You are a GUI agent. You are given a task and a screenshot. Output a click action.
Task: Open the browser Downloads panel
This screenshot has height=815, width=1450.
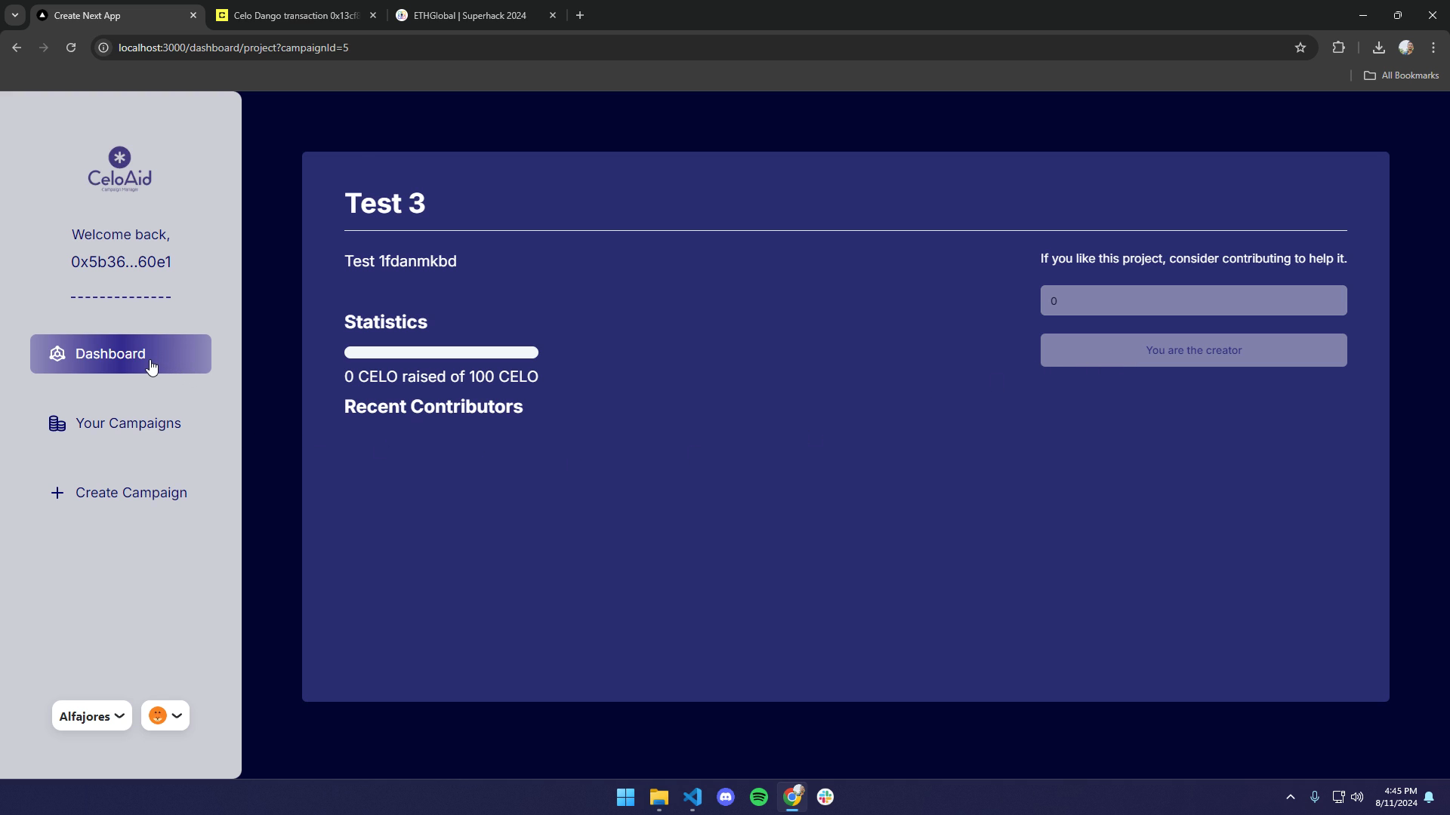pos(1379,48)
